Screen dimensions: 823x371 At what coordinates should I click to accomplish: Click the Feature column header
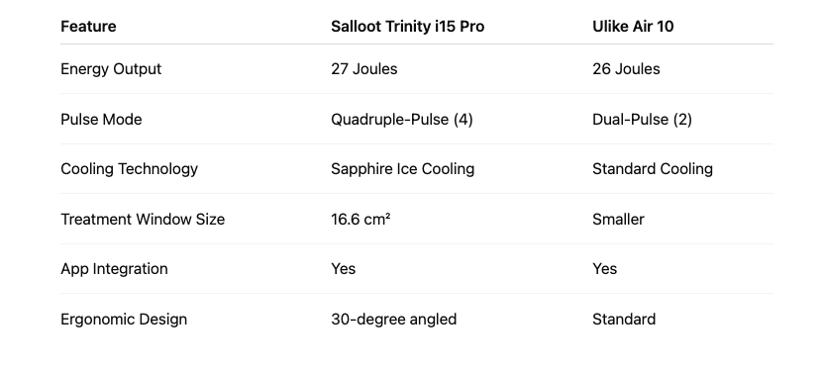tap(88, 27)
